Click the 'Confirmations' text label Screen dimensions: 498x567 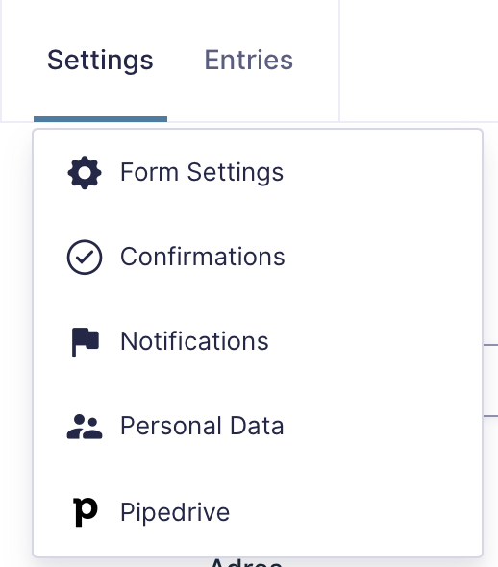pyautogui.click(x=203, y=258)
